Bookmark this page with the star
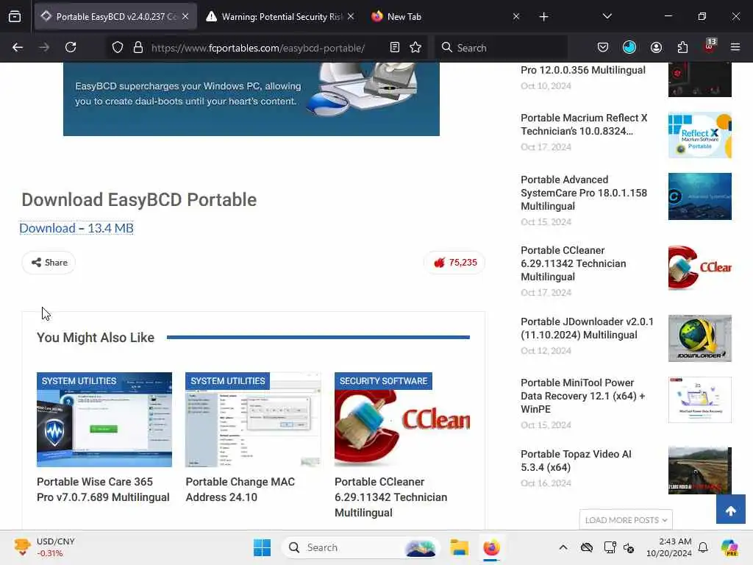 point(416,47)
